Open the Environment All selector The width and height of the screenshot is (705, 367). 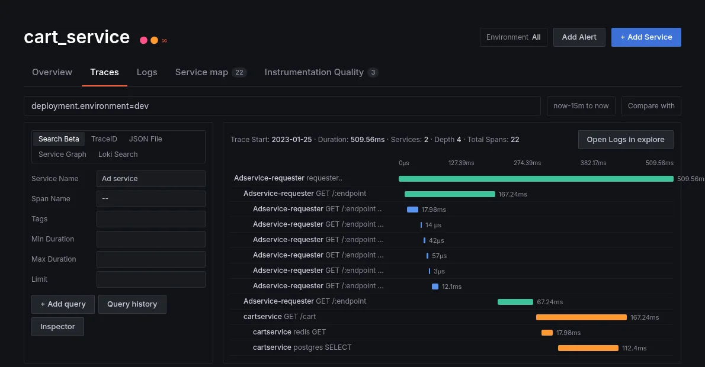514,37
